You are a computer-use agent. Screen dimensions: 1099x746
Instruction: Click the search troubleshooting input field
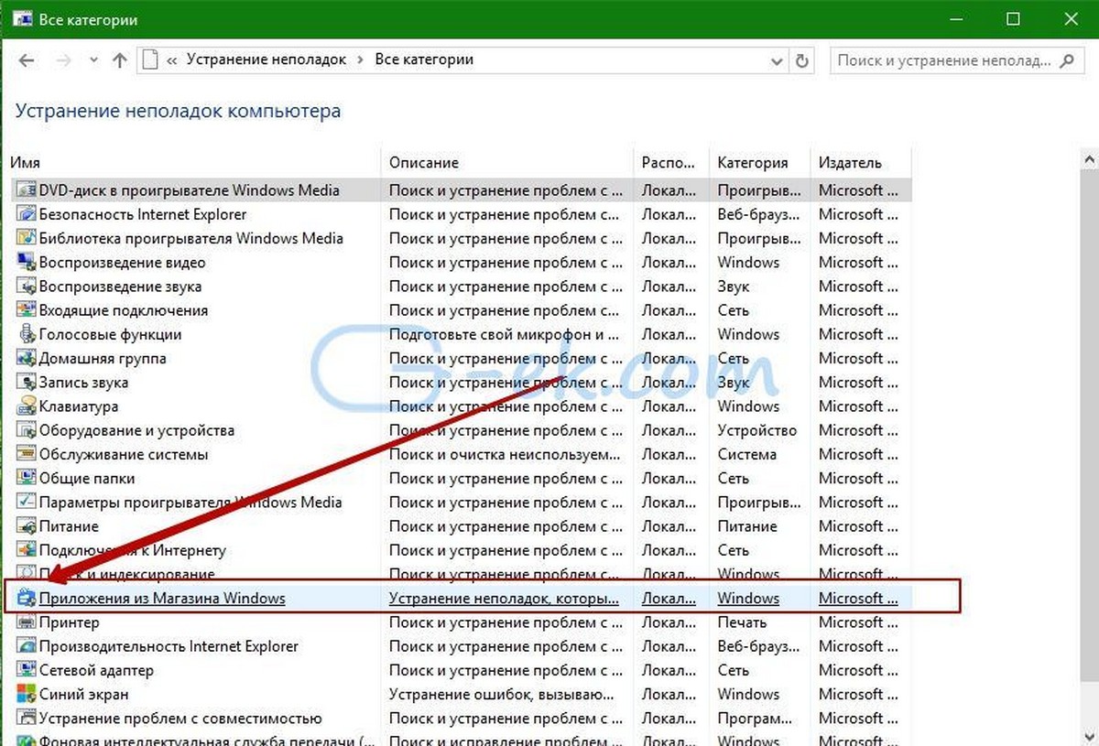click(x=941, y=60)
